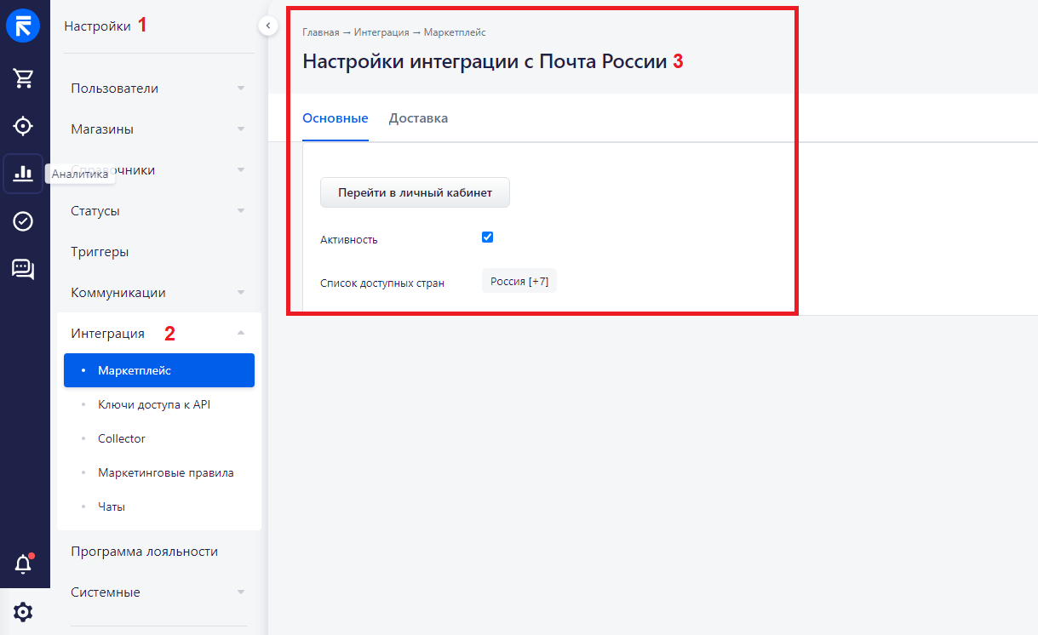Collapse the sidebar with the chevron button
The width and height of the screenshot is (1038, 635).
[267, 26]
